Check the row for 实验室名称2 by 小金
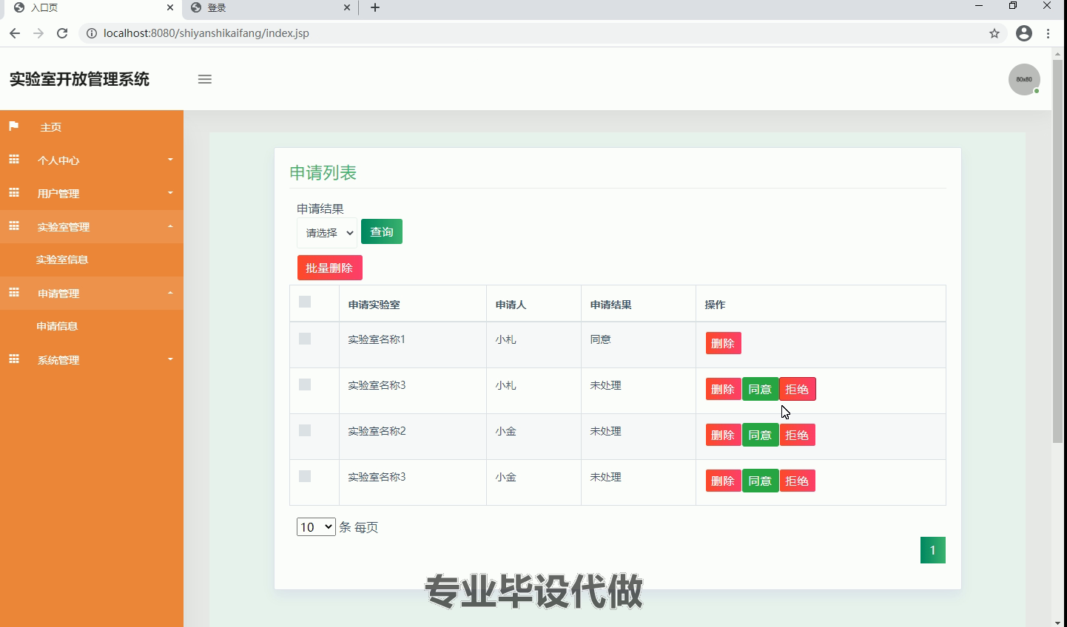Viewport: 1067px width, 627px height. pyautogui.click(x=305, y=430)
